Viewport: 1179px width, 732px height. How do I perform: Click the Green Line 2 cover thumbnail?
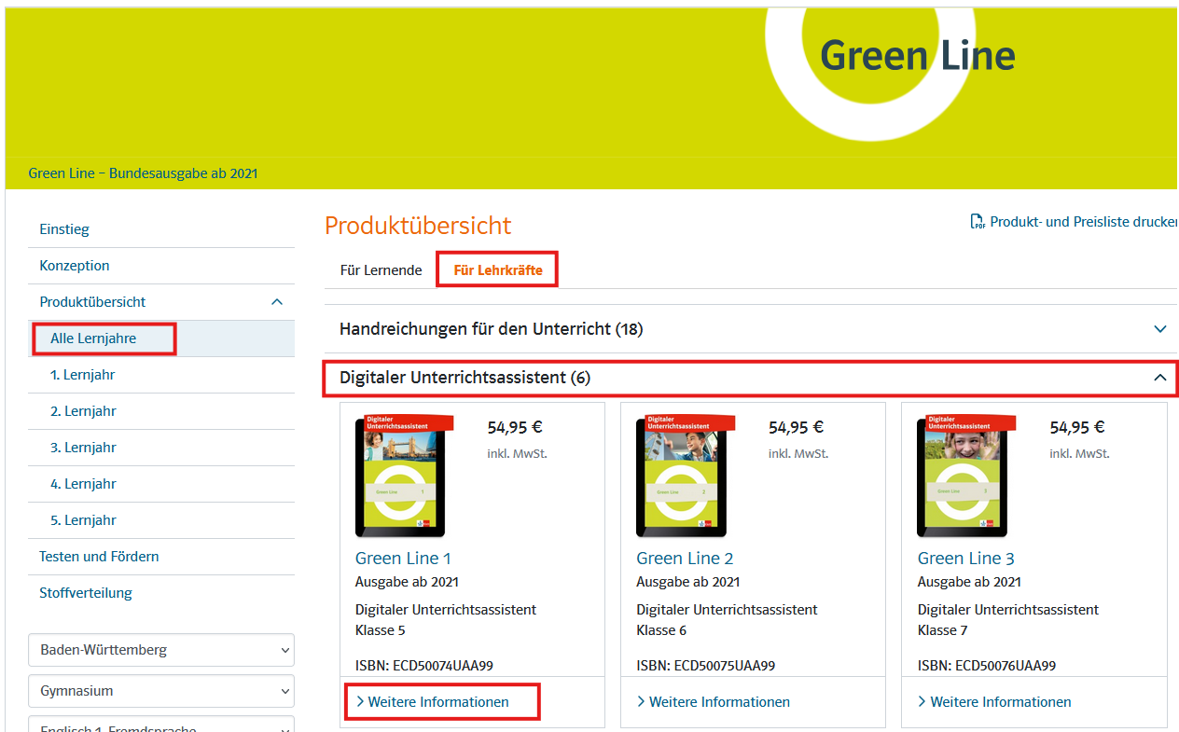point(684,476)
